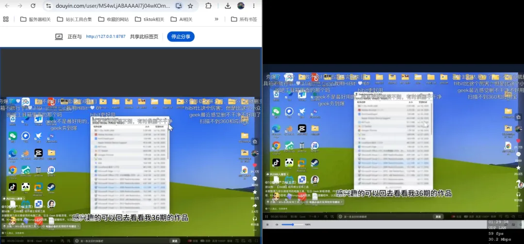Image resolution: width=524 pixels, height=244 pixels.
Task: Enter fullscreen in Chrome's Douyin player
Action: 256,241
